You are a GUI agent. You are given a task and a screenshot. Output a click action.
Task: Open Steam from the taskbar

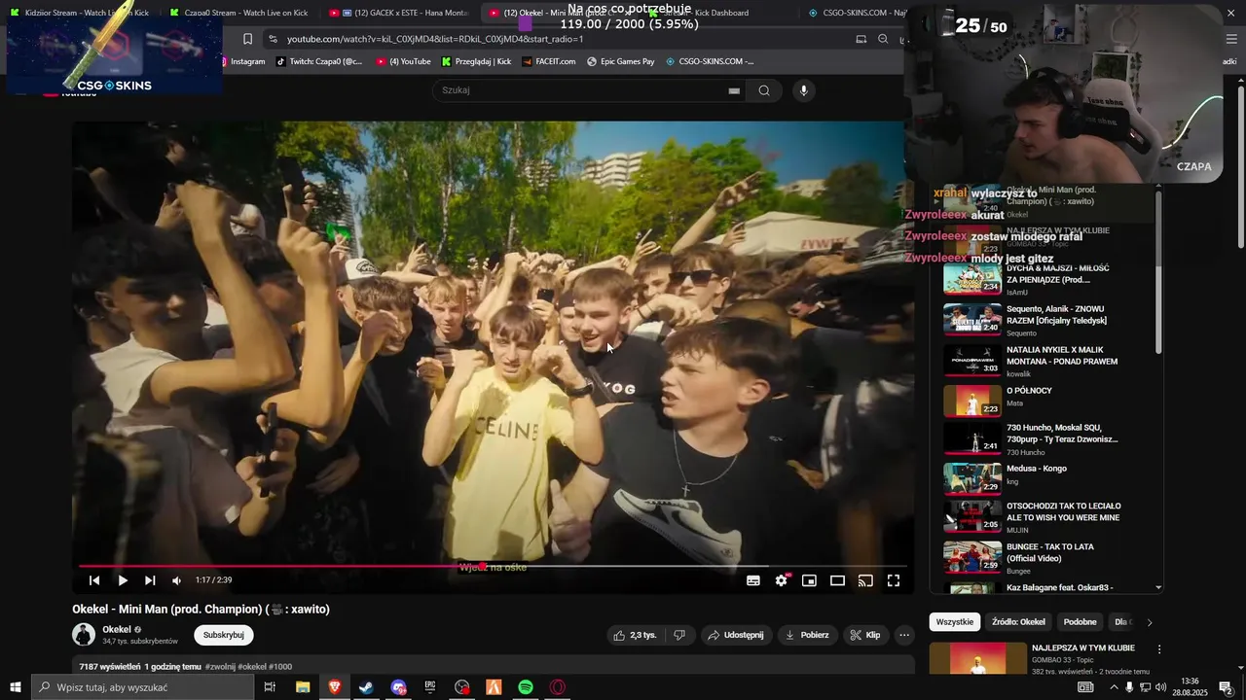[366, 687]
